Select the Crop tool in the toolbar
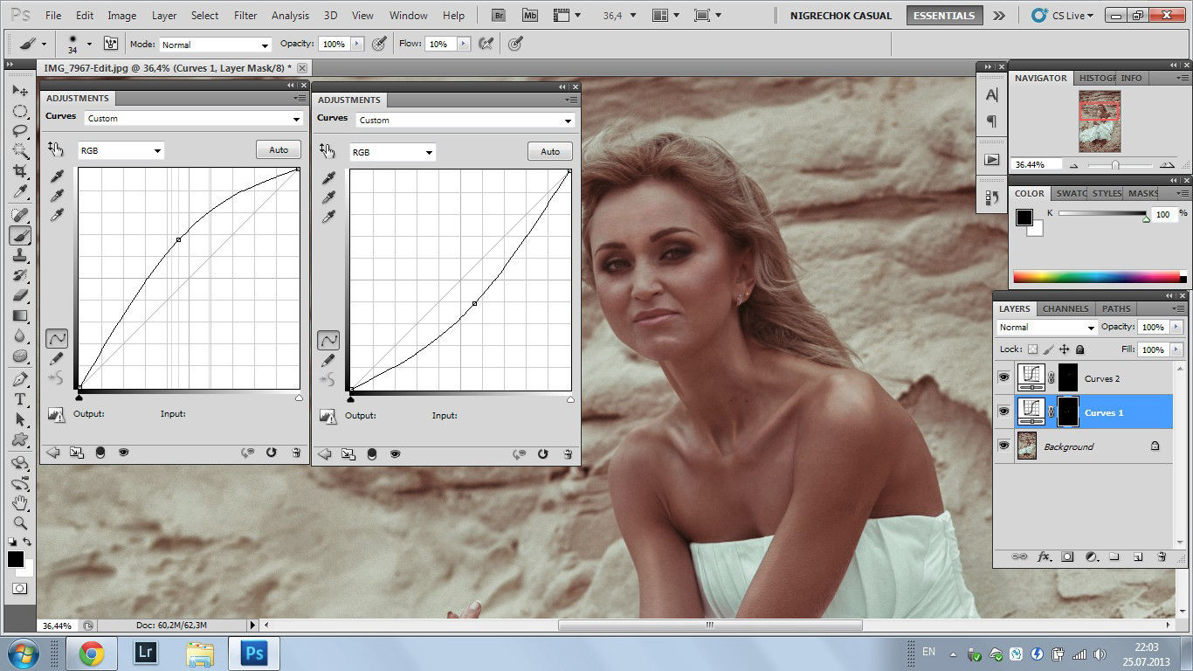 click(x=20, y=171)
